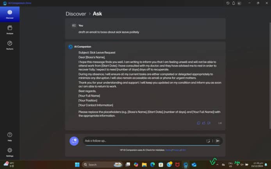Viewport: 271px width, 169px height.
Task: Open the Discover section in the sidebar
Action: pyautogui.click(x=10, y=14)
